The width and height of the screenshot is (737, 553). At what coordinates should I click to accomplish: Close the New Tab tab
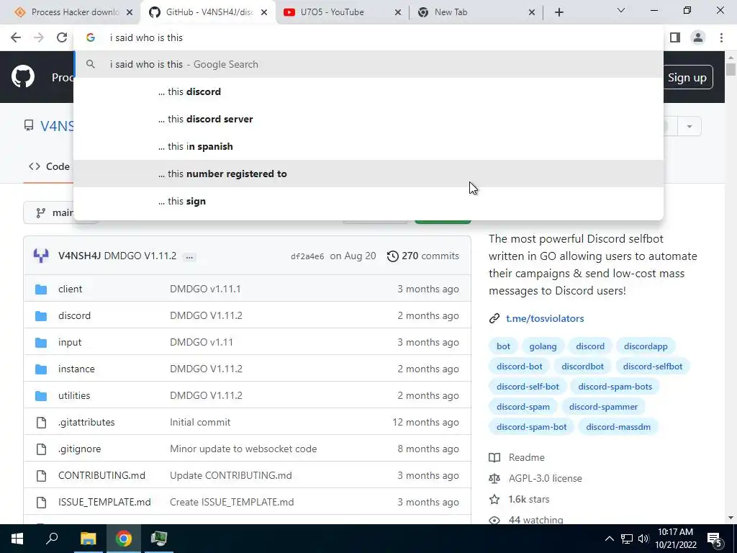click(x=532, y=13)
